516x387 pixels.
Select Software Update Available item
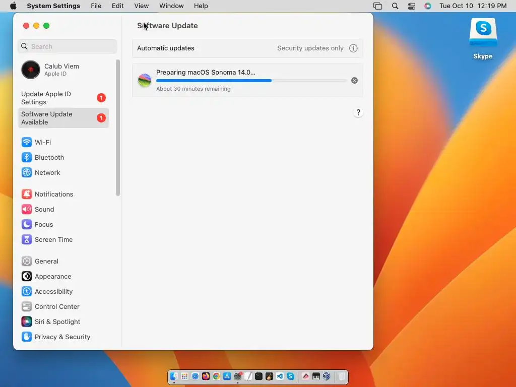[x=63, y=118]
